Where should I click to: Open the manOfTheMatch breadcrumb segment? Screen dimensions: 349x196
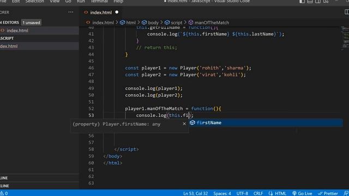tap(212, 22)
